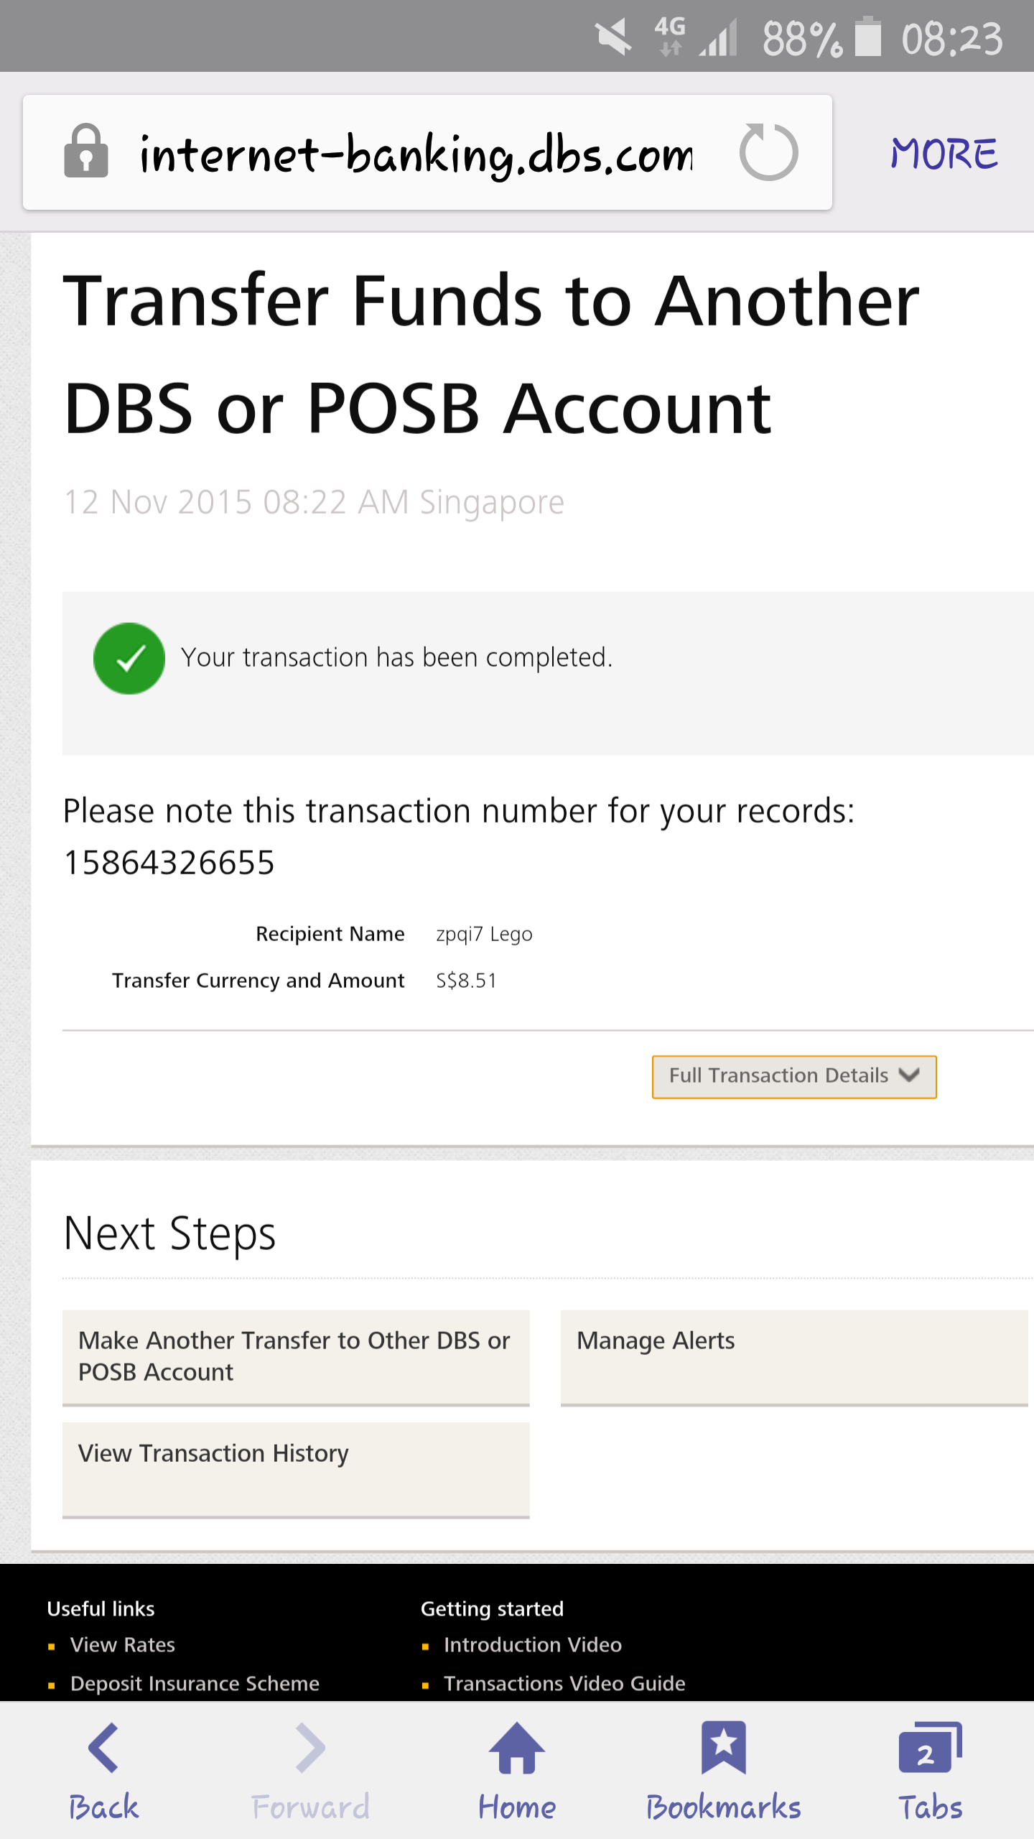This screenshot has width=1034, height=1839.
Task: Select Make Another Transfer to Other DBS
Action: [296, 1357]
